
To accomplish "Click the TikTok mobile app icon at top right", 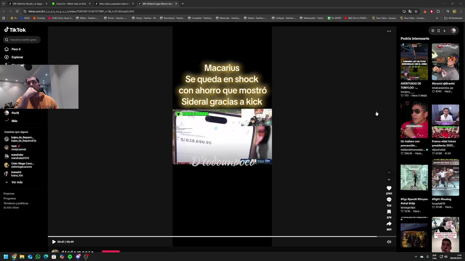I will pyautogui.click(x=438, y=31).
